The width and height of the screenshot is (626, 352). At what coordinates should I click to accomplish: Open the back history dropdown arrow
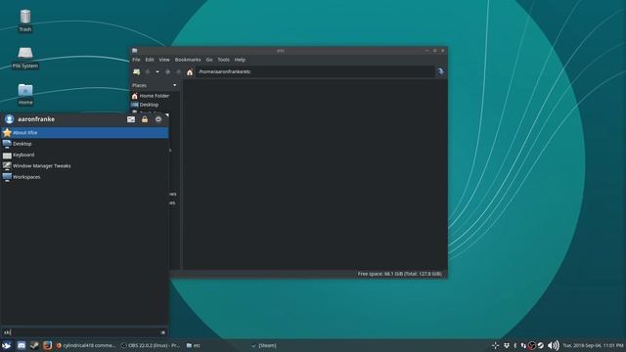pyautogui.click(x=157, y=71)
